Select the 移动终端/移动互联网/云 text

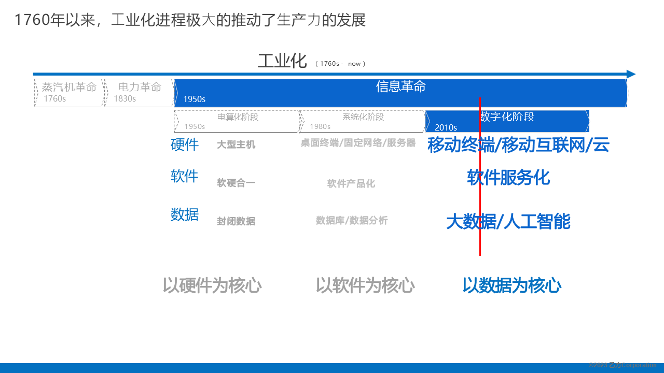click(x=518, y=145)
